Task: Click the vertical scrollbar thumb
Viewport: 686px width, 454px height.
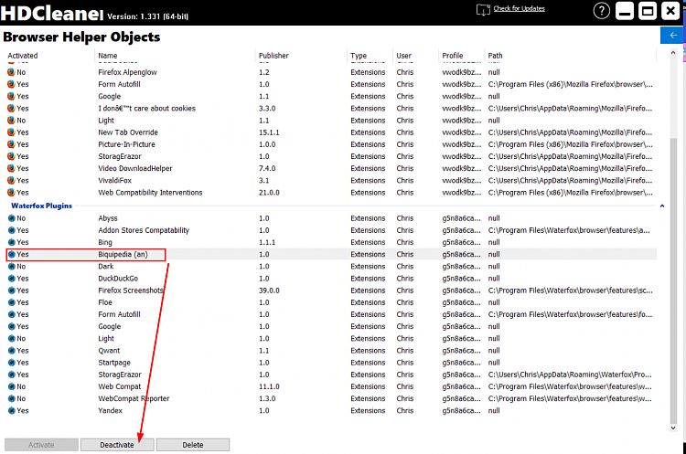Action: [673, 280]
